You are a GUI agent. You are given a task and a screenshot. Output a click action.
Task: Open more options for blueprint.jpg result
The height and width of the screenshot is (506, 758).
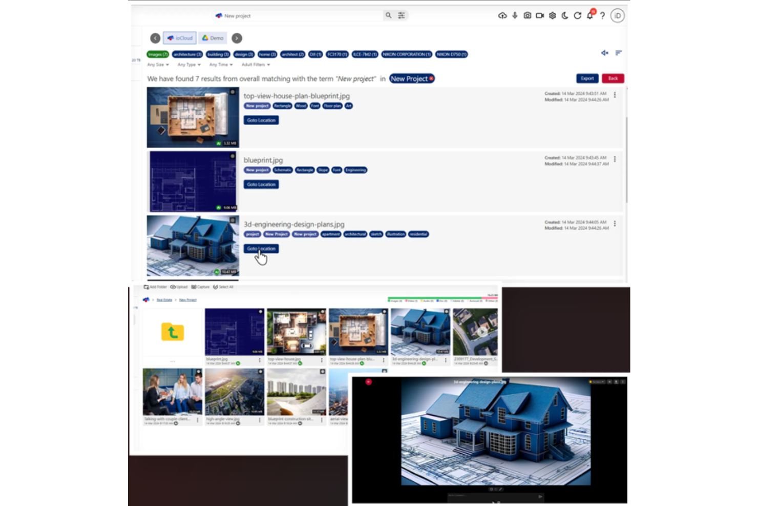point(615,159)
